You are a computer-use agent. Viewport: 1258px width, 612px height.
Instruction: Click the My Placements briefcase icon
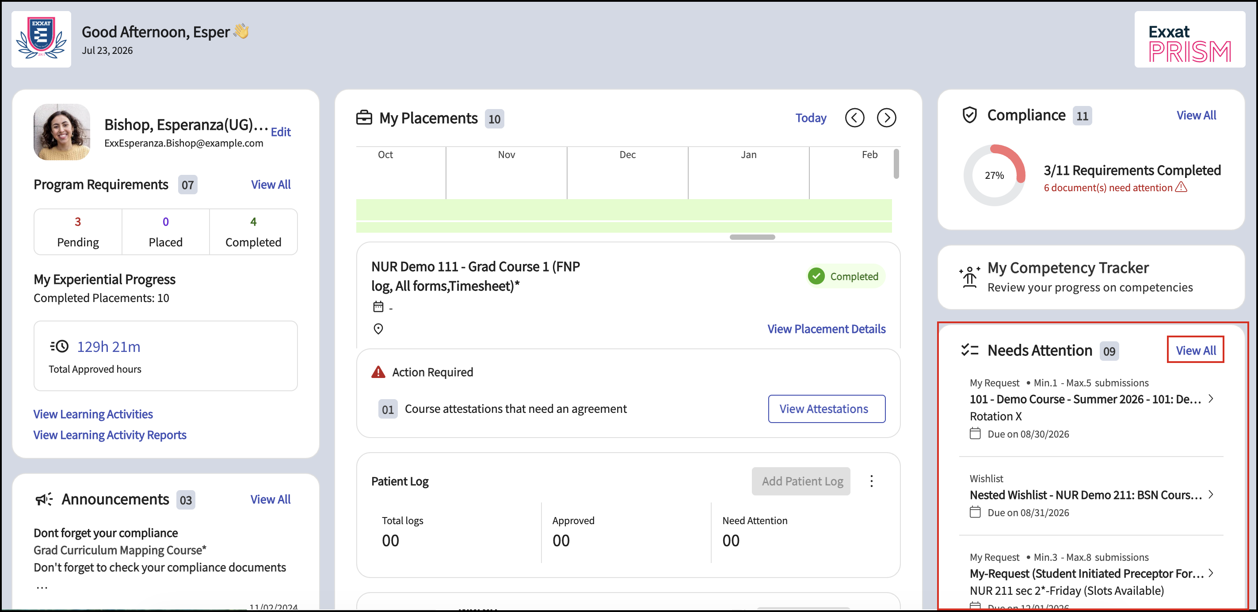pos(364,117)
